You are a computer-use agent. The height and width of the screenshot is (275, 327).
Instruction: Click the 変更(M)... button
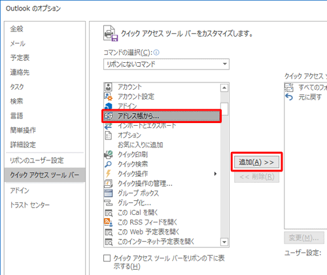303,238
